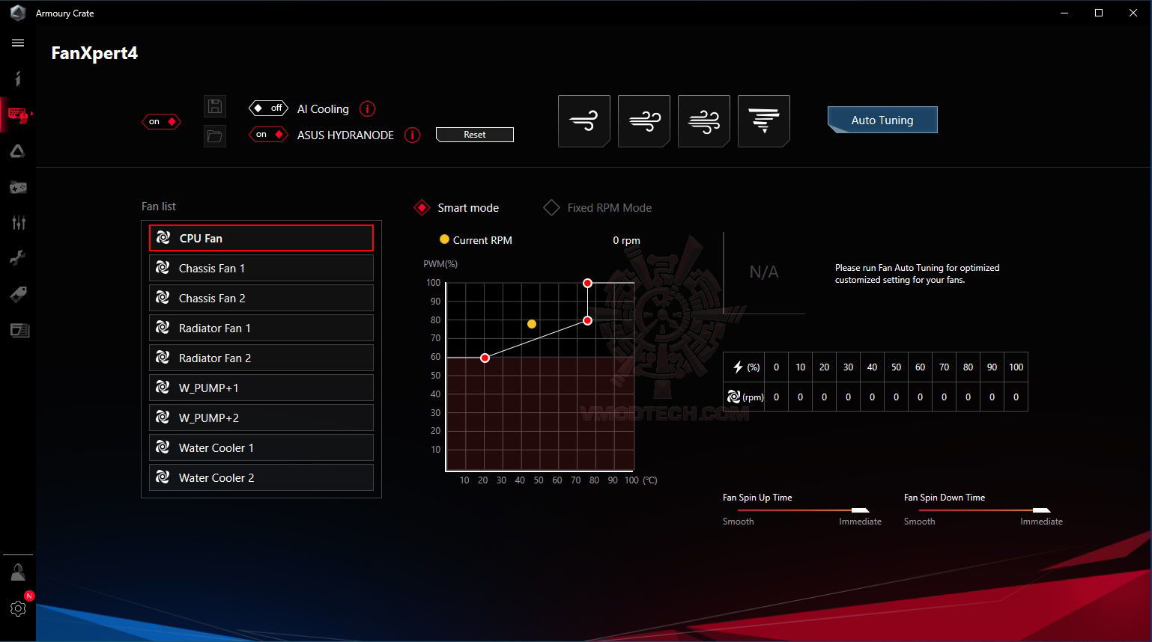Screen dimensions: 1152x642
Task: Click the fan icon beside Water Cooler 2
Action: pyautogui.click(x=163, y=477)
